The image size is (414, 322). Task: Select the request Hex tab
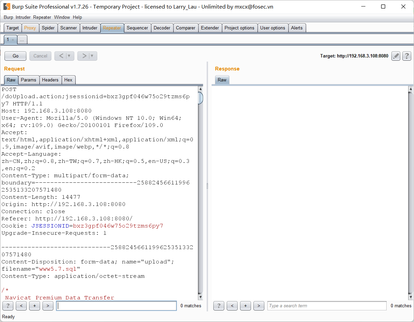[68, 80]
